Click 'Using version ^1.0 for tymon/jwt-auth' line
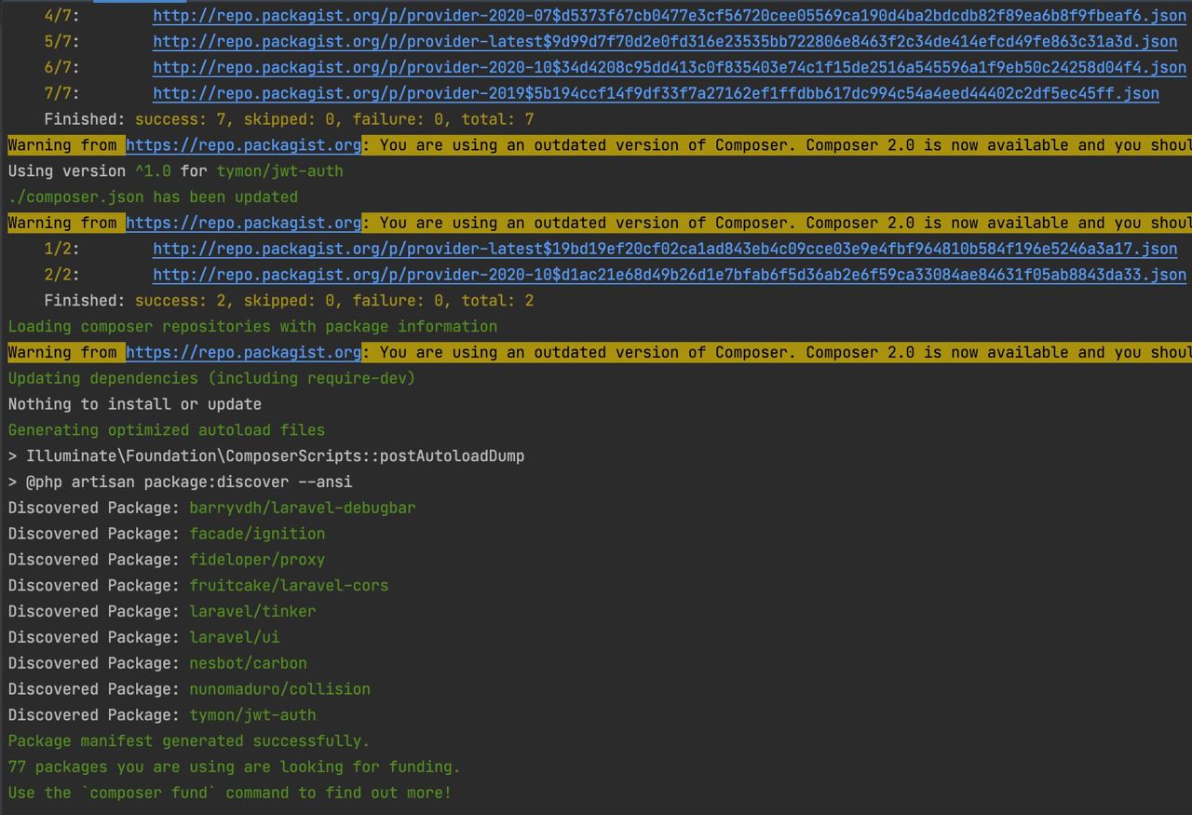Screen dimensions: 1192x815 pyautogui.click(x=175, y=171)
